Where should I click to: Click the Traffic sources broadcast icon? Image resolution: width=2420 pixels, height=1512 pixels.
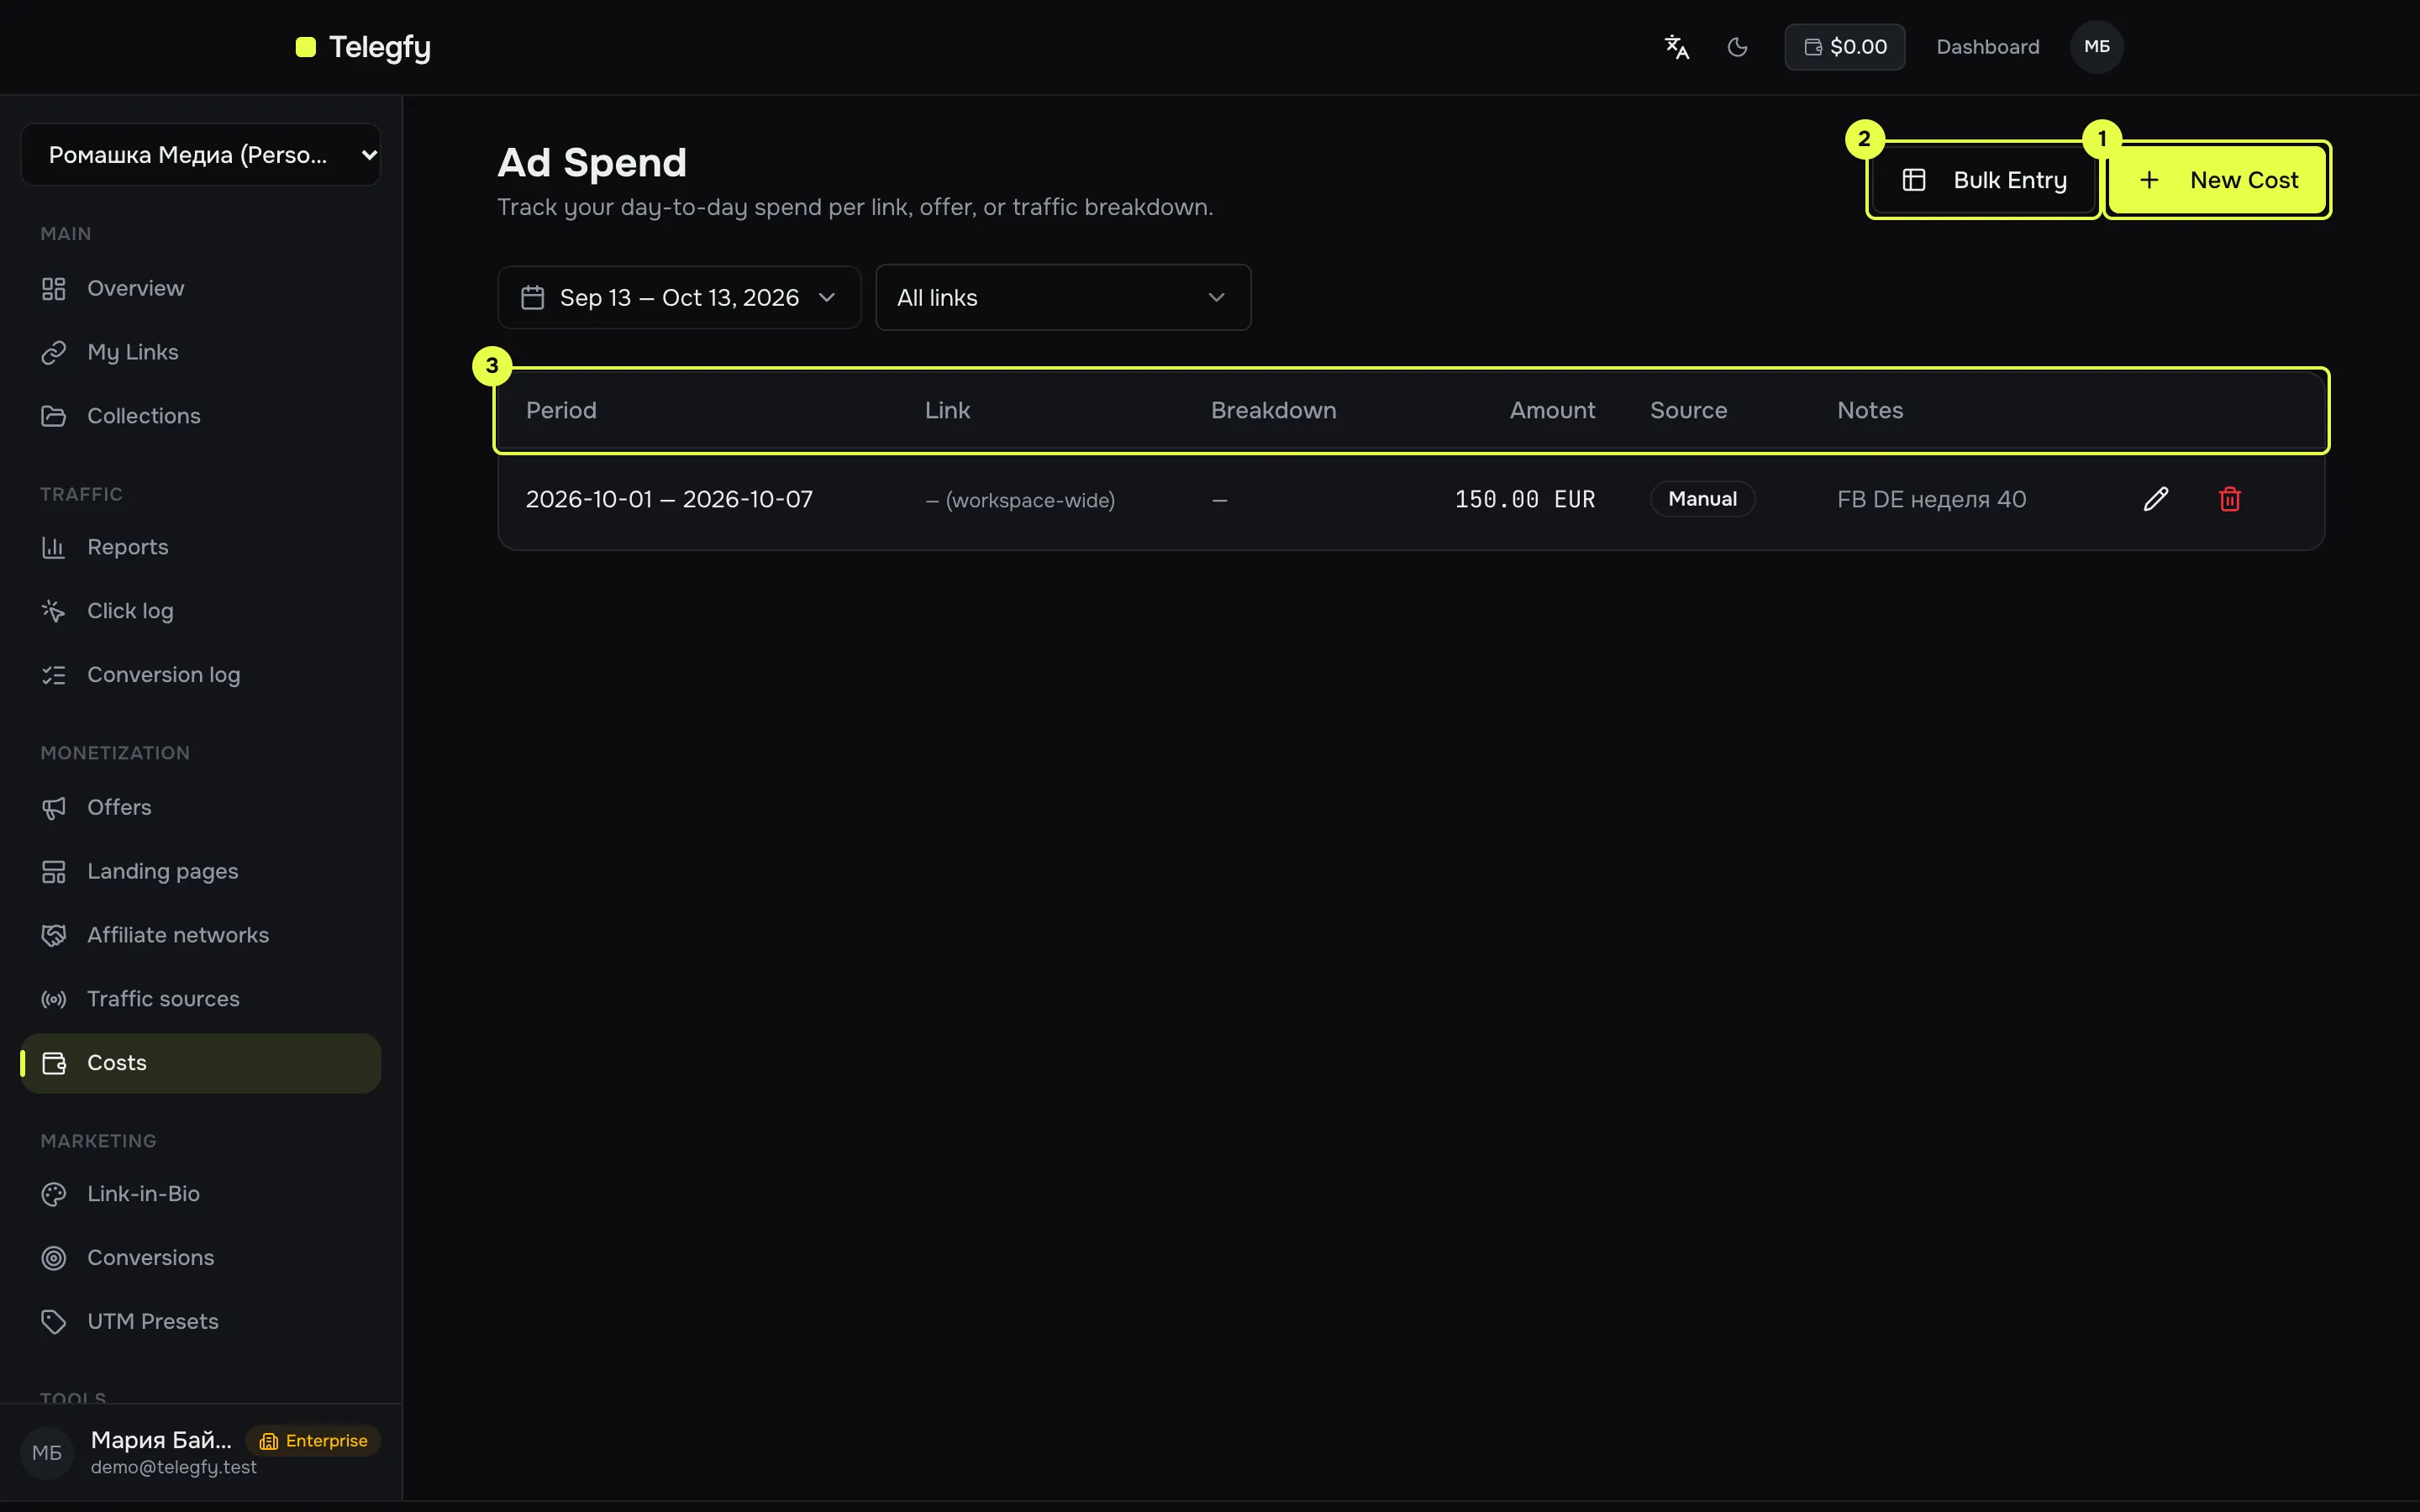click(54, 999)
